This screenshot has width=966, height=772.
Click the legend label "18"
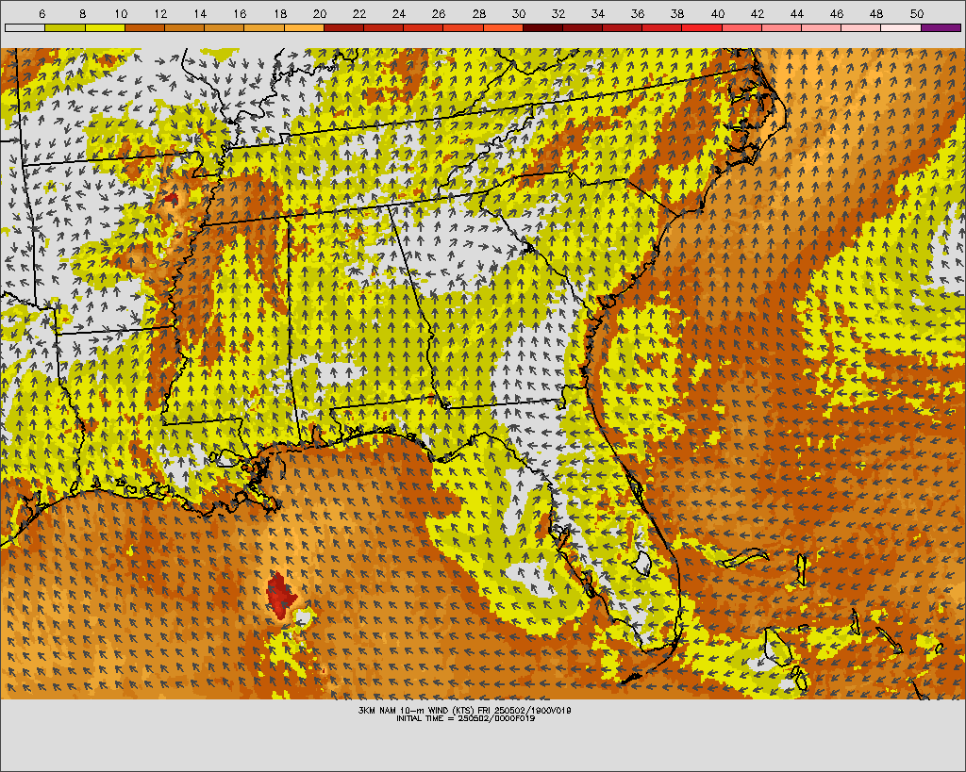(280, 13)
